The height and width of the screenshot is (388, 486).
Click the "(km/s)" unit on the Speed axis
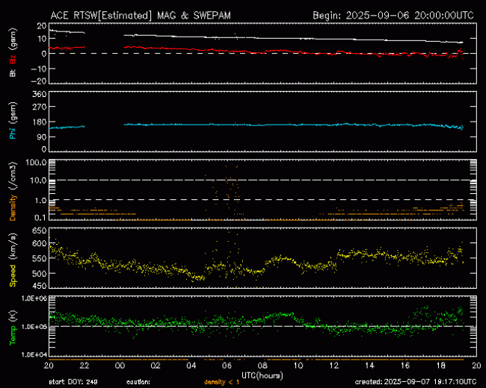click(13, 246)
